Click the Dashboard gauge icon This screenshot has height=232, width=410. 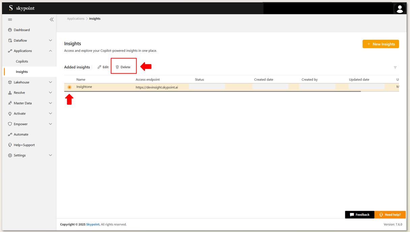click(10, 30)
